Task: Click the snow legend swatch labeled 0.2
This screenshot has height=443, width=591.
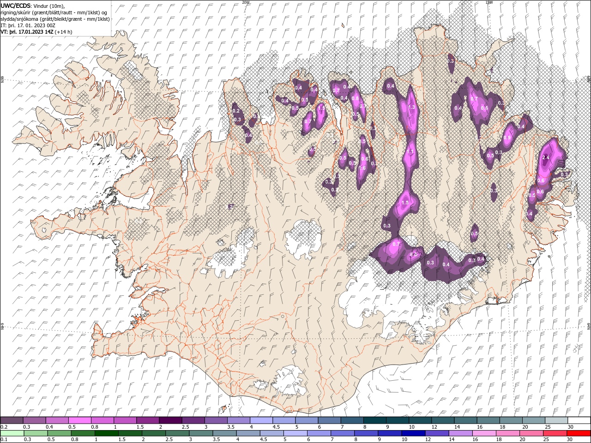Action: tap(12, 420)
